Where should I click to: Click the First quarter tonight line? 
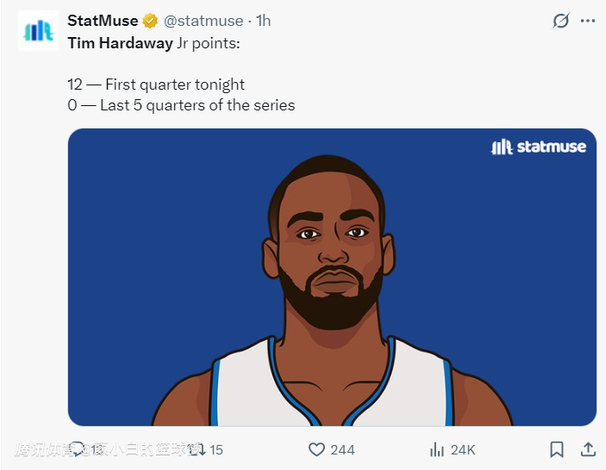pos(156,85)
